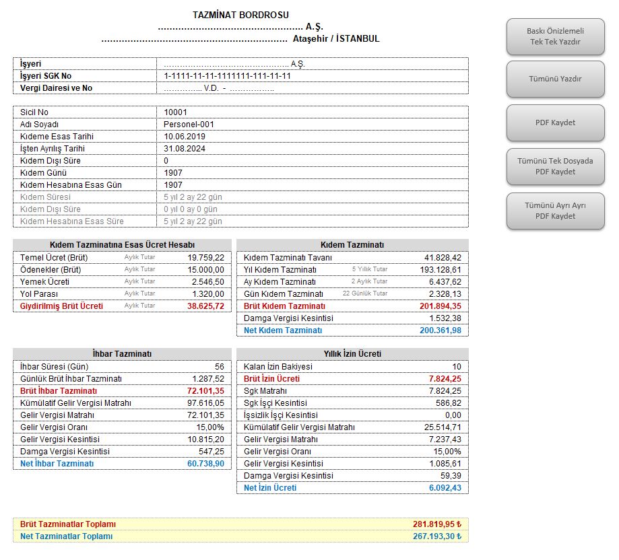Select the Sicil No value 10001
This screenshot has height=560, width=619.
click(x=176, y=112)
